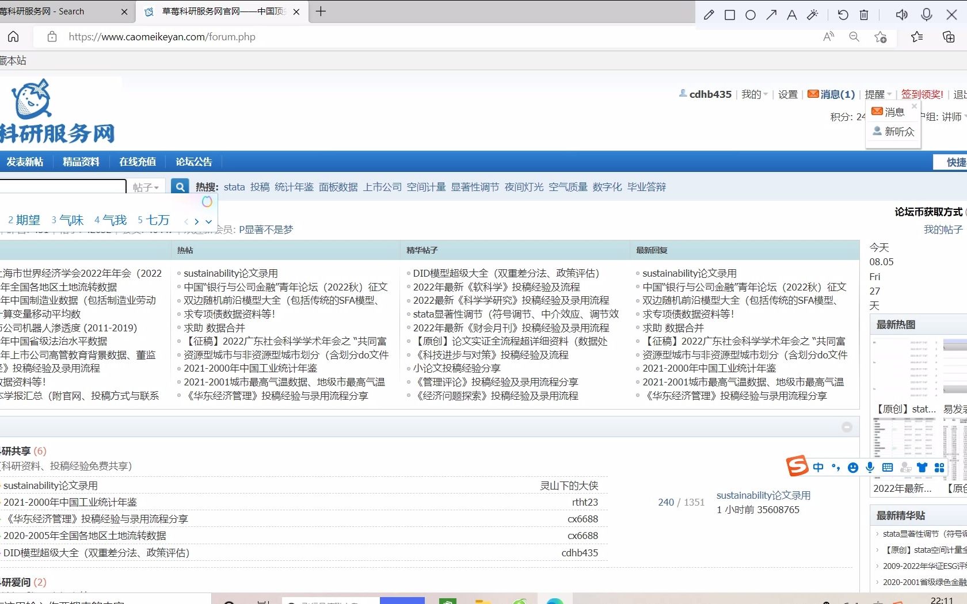Open the 论坛公告 menu item
This screenshot has height=604, width=967.
coord(194,162)
